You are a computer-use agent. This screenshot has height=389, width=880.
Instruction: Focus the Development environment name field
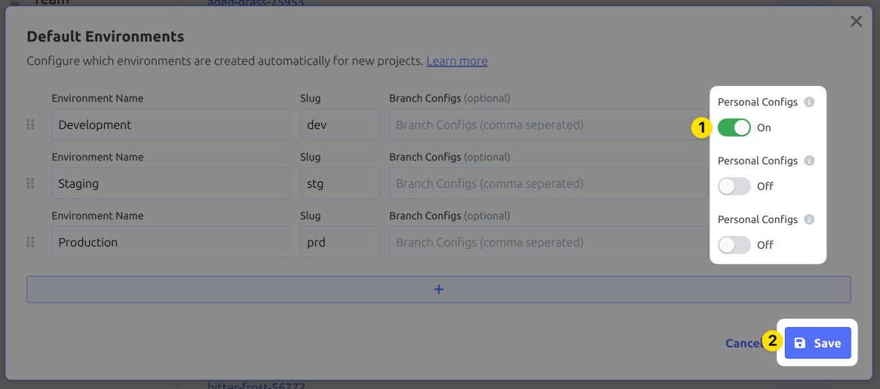pyautogui.click(x=171, y=124)
